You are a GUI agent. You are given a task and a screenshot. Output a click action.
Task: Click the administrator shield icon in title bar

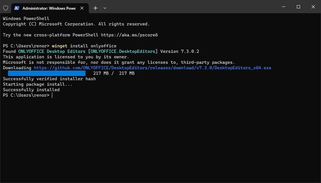click(x=5, y=8)
